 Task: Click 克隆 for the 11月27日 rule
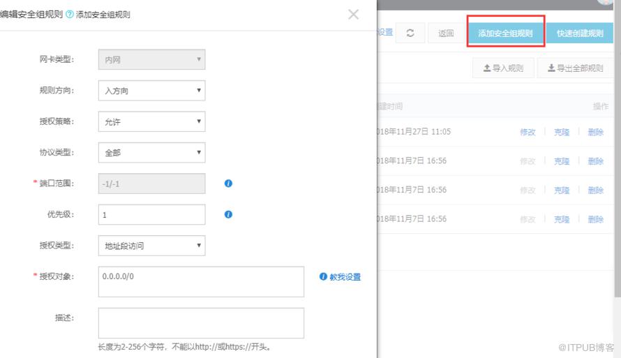[562, 132]
